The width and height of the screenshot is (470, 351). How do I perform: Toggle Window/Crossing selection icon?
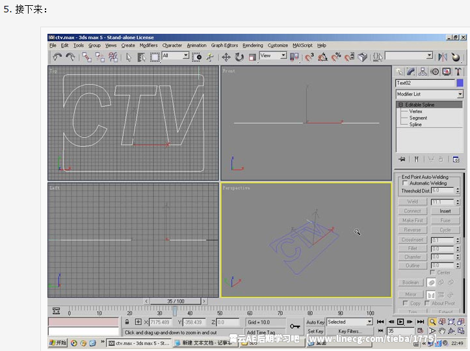point(197,57)
